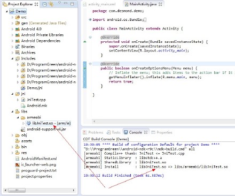This screenshot has height=196, width=235.
Task: Select proguard-project.txt in the tree
Action: [x=39, y=170]
